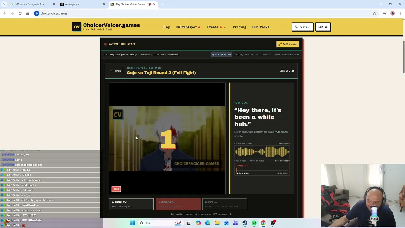Open Microsoft Teams from the taskbar
The image size is (405, 228).
click(x=235, y=223)
